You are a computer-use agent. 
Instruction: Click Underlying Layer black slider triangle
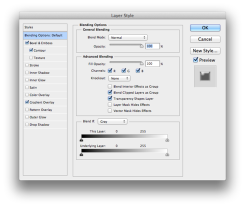pyautogui.click(x=81, y=154)
